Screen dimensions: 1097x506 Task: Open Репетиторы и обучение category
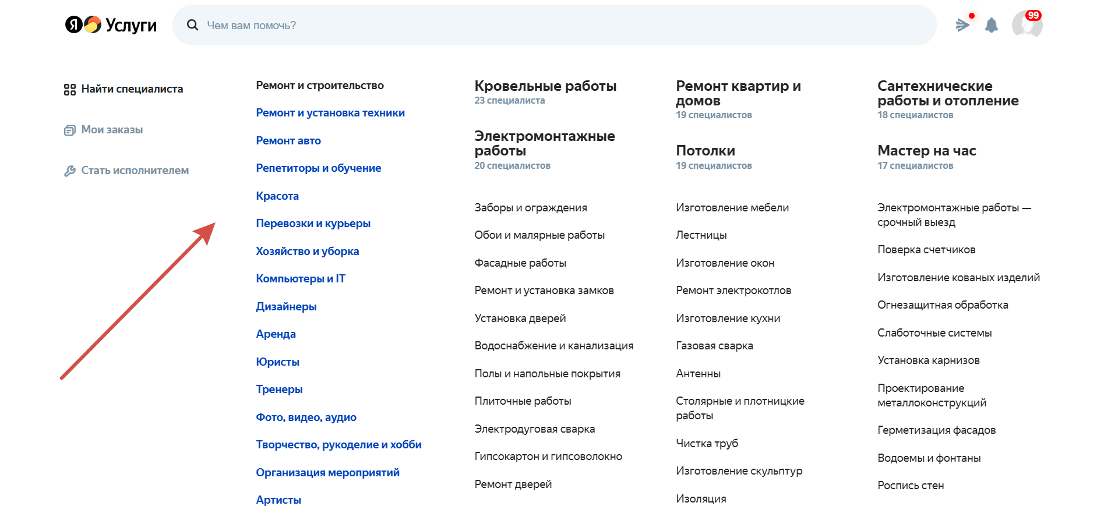tap(319, 168)
